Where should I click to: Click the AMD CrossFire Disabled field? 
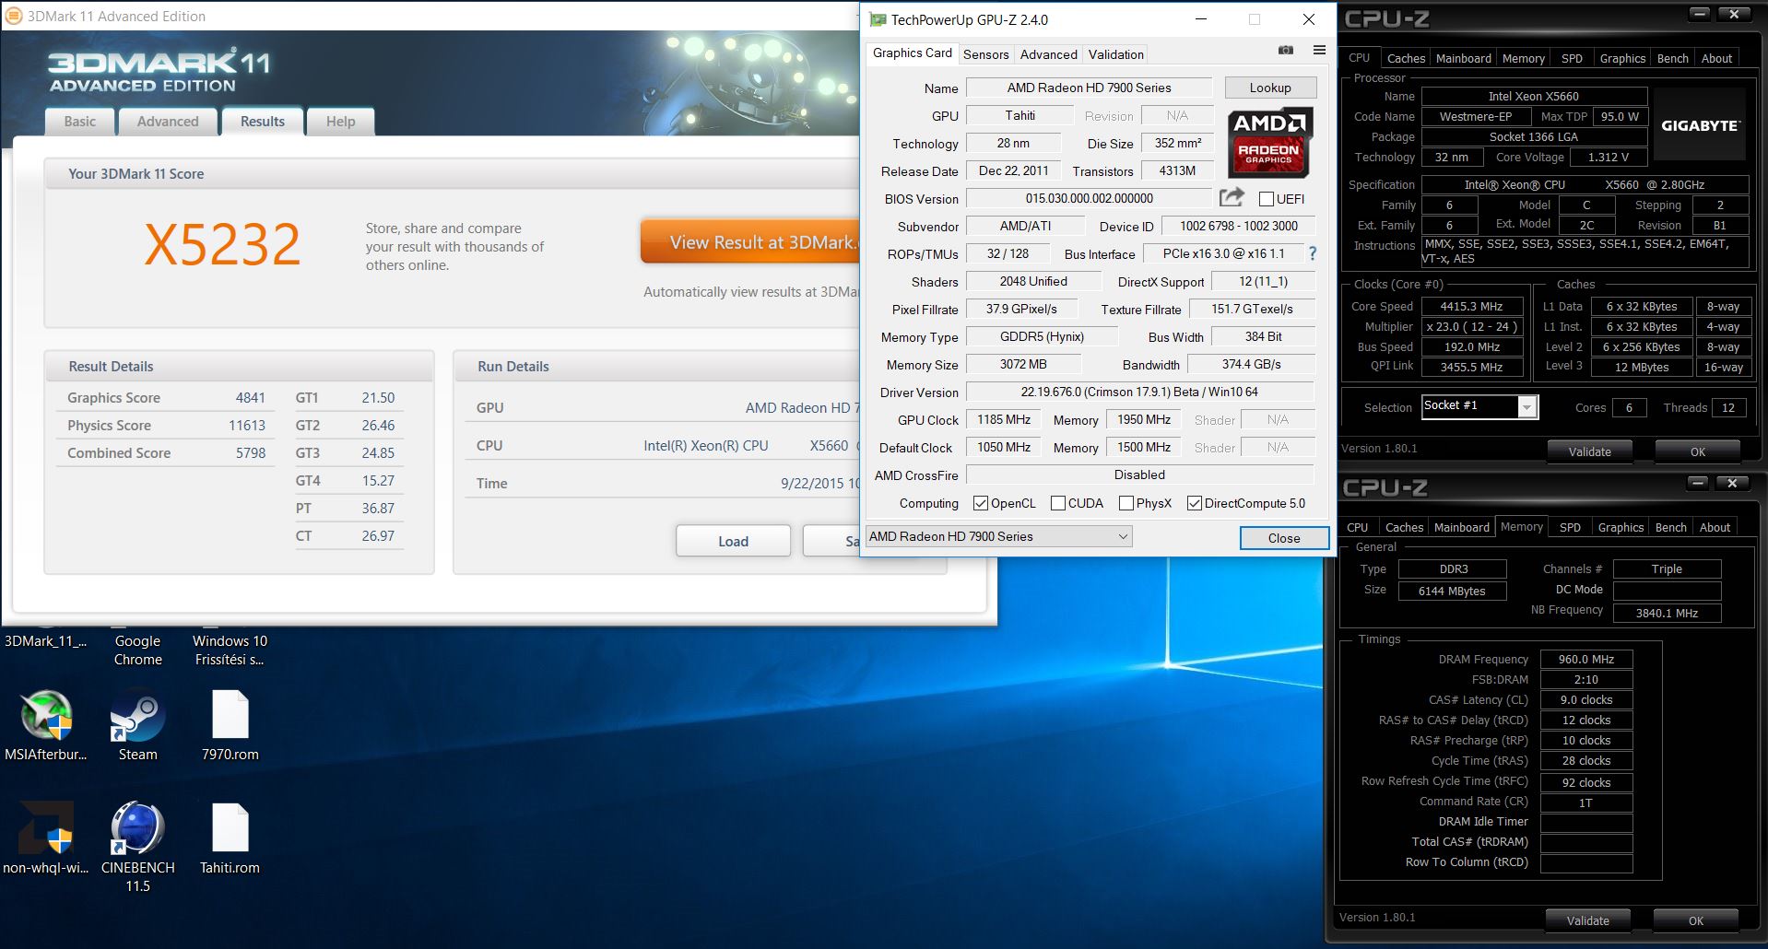point(1139,474)
